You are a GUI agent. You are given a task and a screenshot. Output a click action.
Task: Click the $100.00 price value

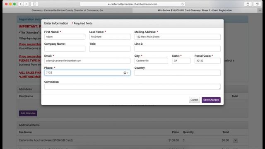[173, 140]
